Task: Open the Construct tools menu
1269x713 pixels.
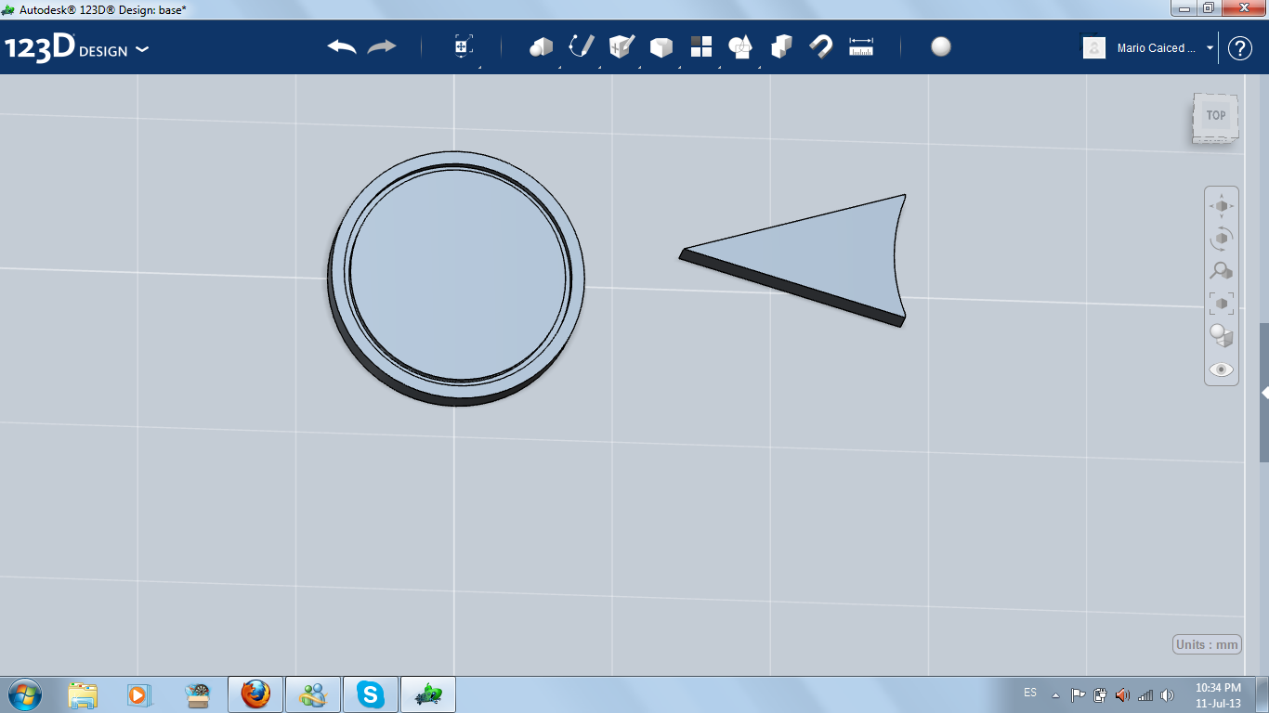Action: (x=621, y=46)
